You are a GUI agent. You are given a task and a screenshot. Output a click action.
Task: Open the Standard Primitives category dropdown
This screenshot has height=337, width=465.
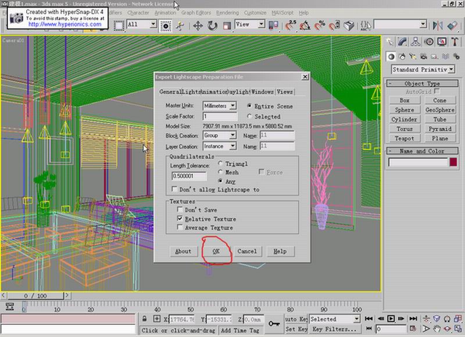[423, 69]
